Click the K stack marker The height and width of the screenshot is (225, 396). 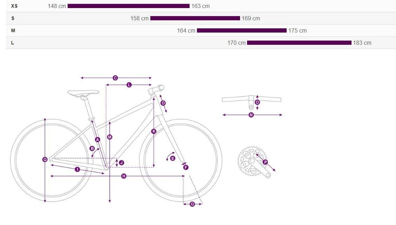(x=154, y=131)
